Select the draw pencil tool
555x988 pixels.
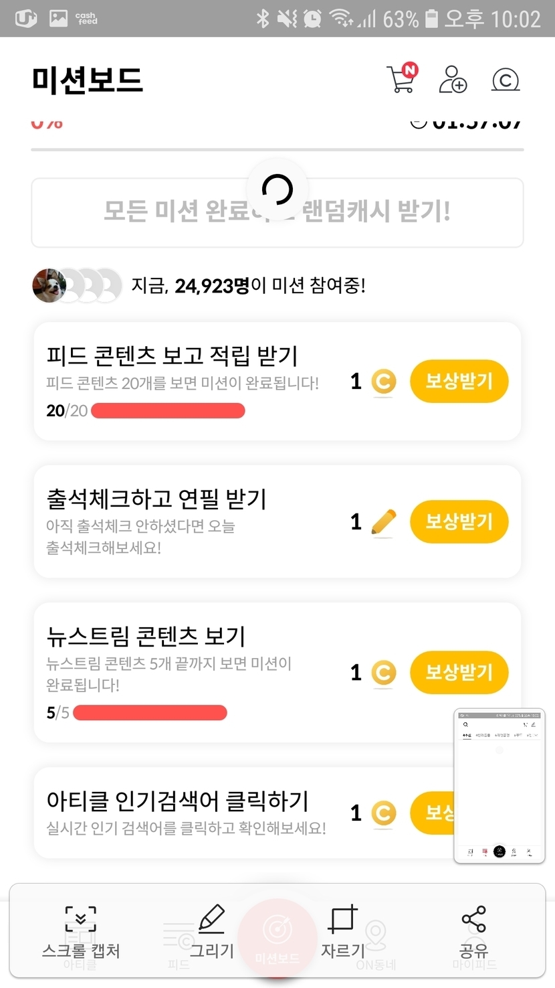[212, 919]
